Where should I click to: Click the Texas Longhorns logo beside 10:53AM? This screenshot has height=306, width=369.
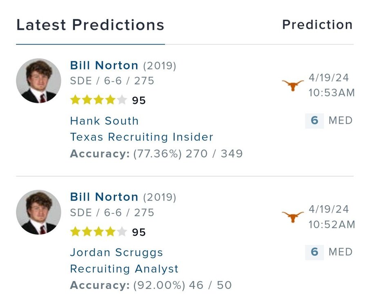[x=293, y=85]
